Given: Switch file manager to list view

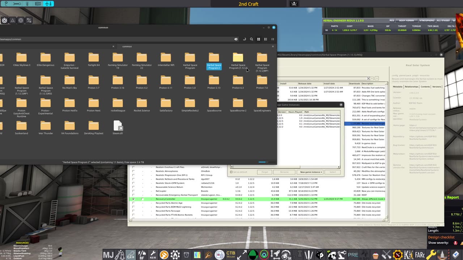Looking at the screenshot, I should pos(266,39).
